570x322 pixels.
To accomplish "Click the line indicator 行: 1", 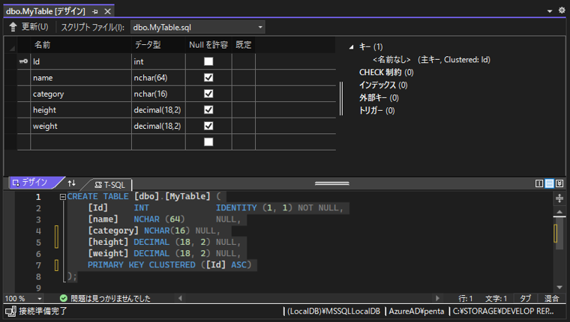I will (465, 299).
